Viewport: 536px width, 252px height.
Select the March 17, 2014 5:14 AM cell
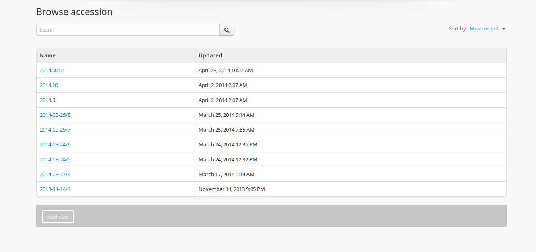coord(226,174)
